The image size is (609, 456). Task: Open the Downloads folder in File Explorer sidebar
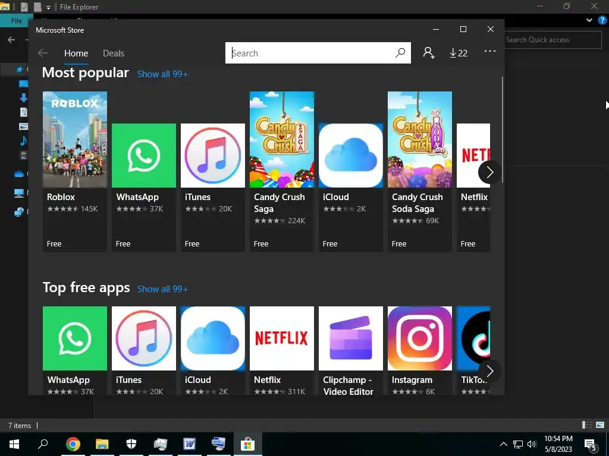coord(23,98)
